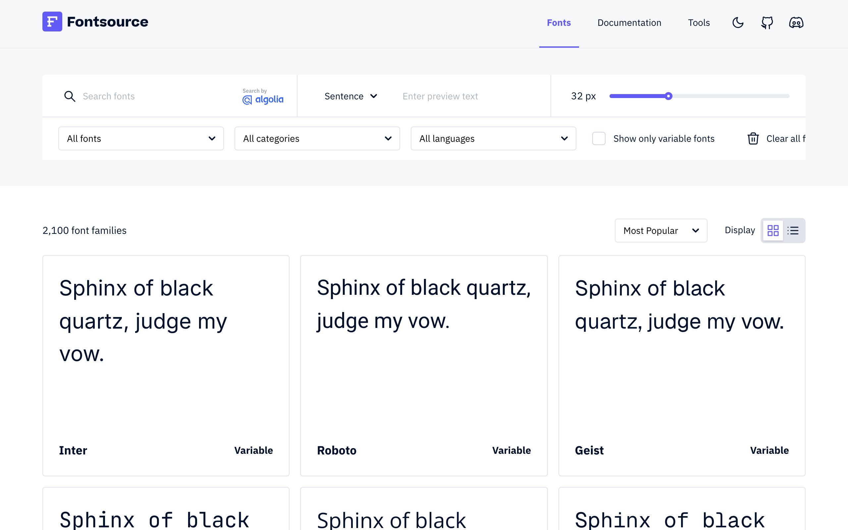848x530 pixels.
Task: Expand the All categories dropdown
Action: (x=317, y=138)
